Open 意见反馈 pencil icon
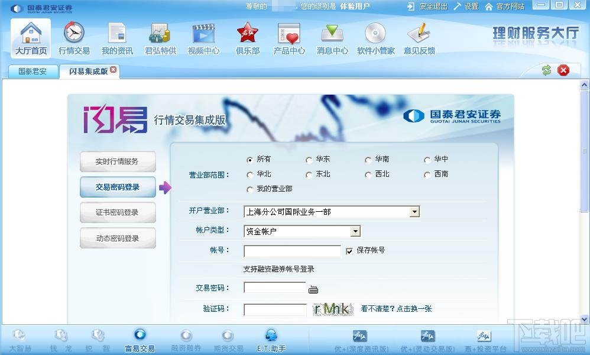Image resolution: width=590 pixels, height=355 pixels. click(419, 38)
